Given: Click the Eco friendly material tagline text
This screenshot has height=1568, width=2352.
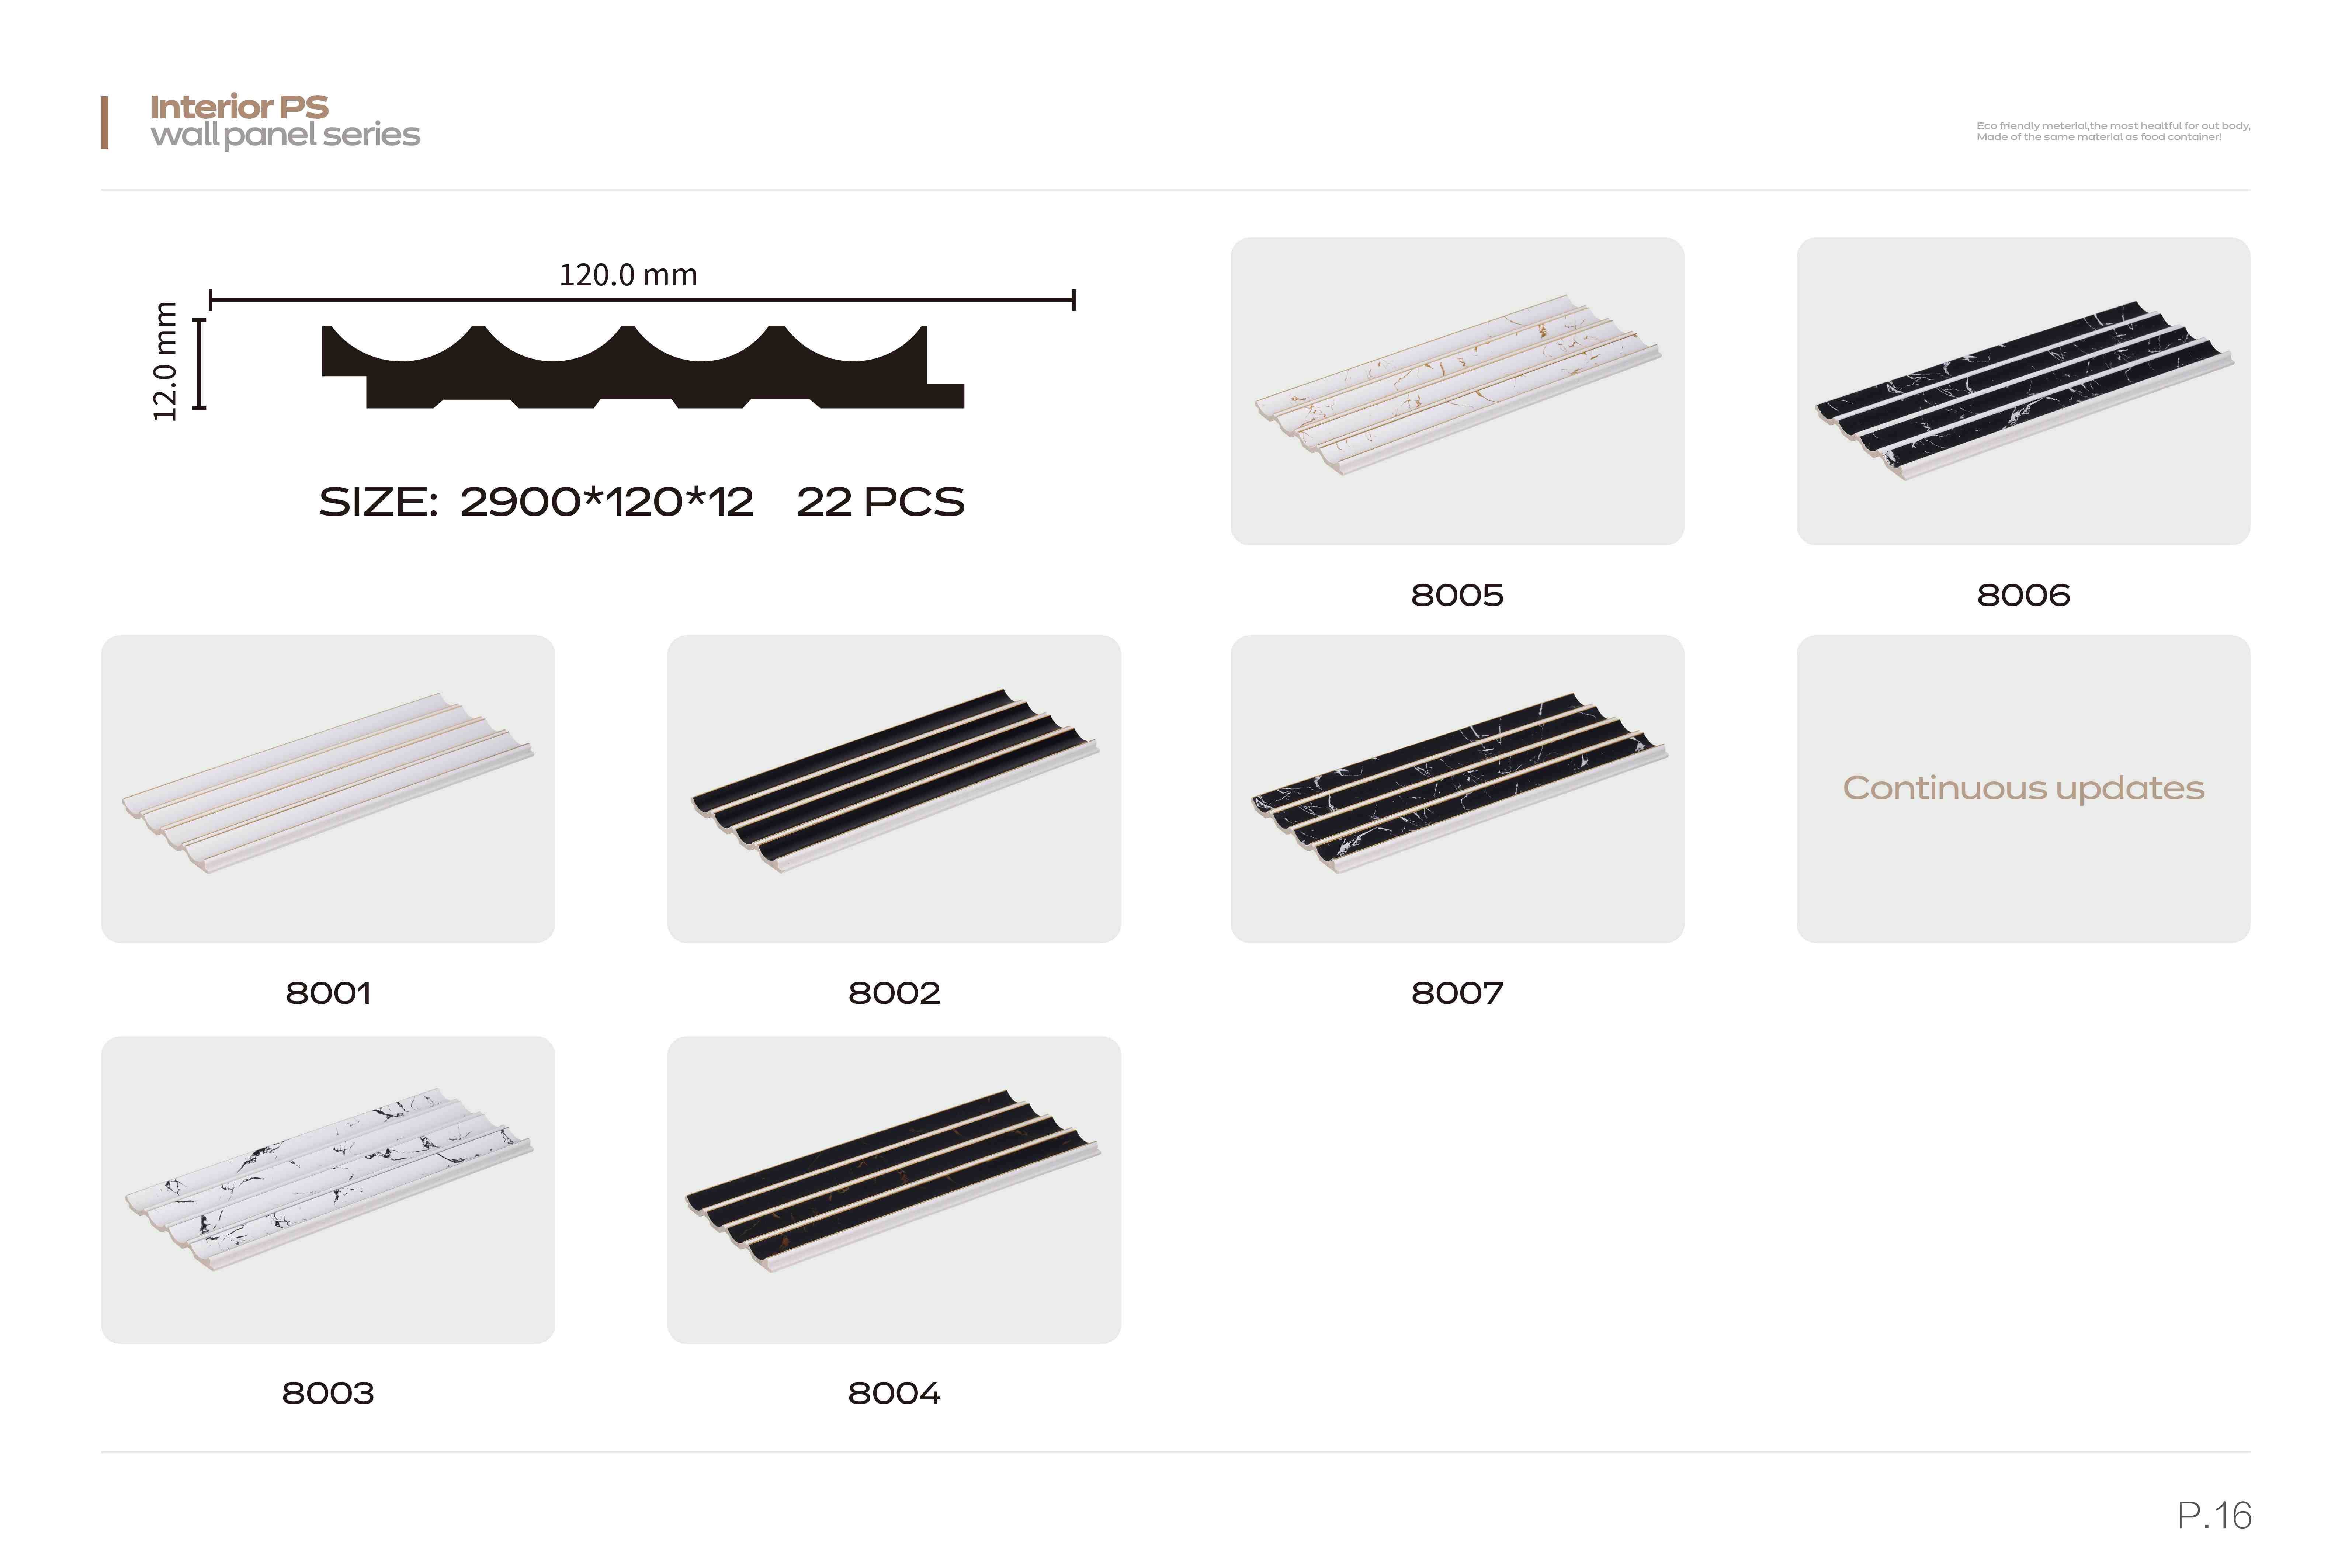Looking at the screenshot, I should (2113, 131).
